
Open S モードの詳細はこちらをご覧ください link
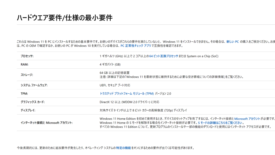tap(220, 123)
